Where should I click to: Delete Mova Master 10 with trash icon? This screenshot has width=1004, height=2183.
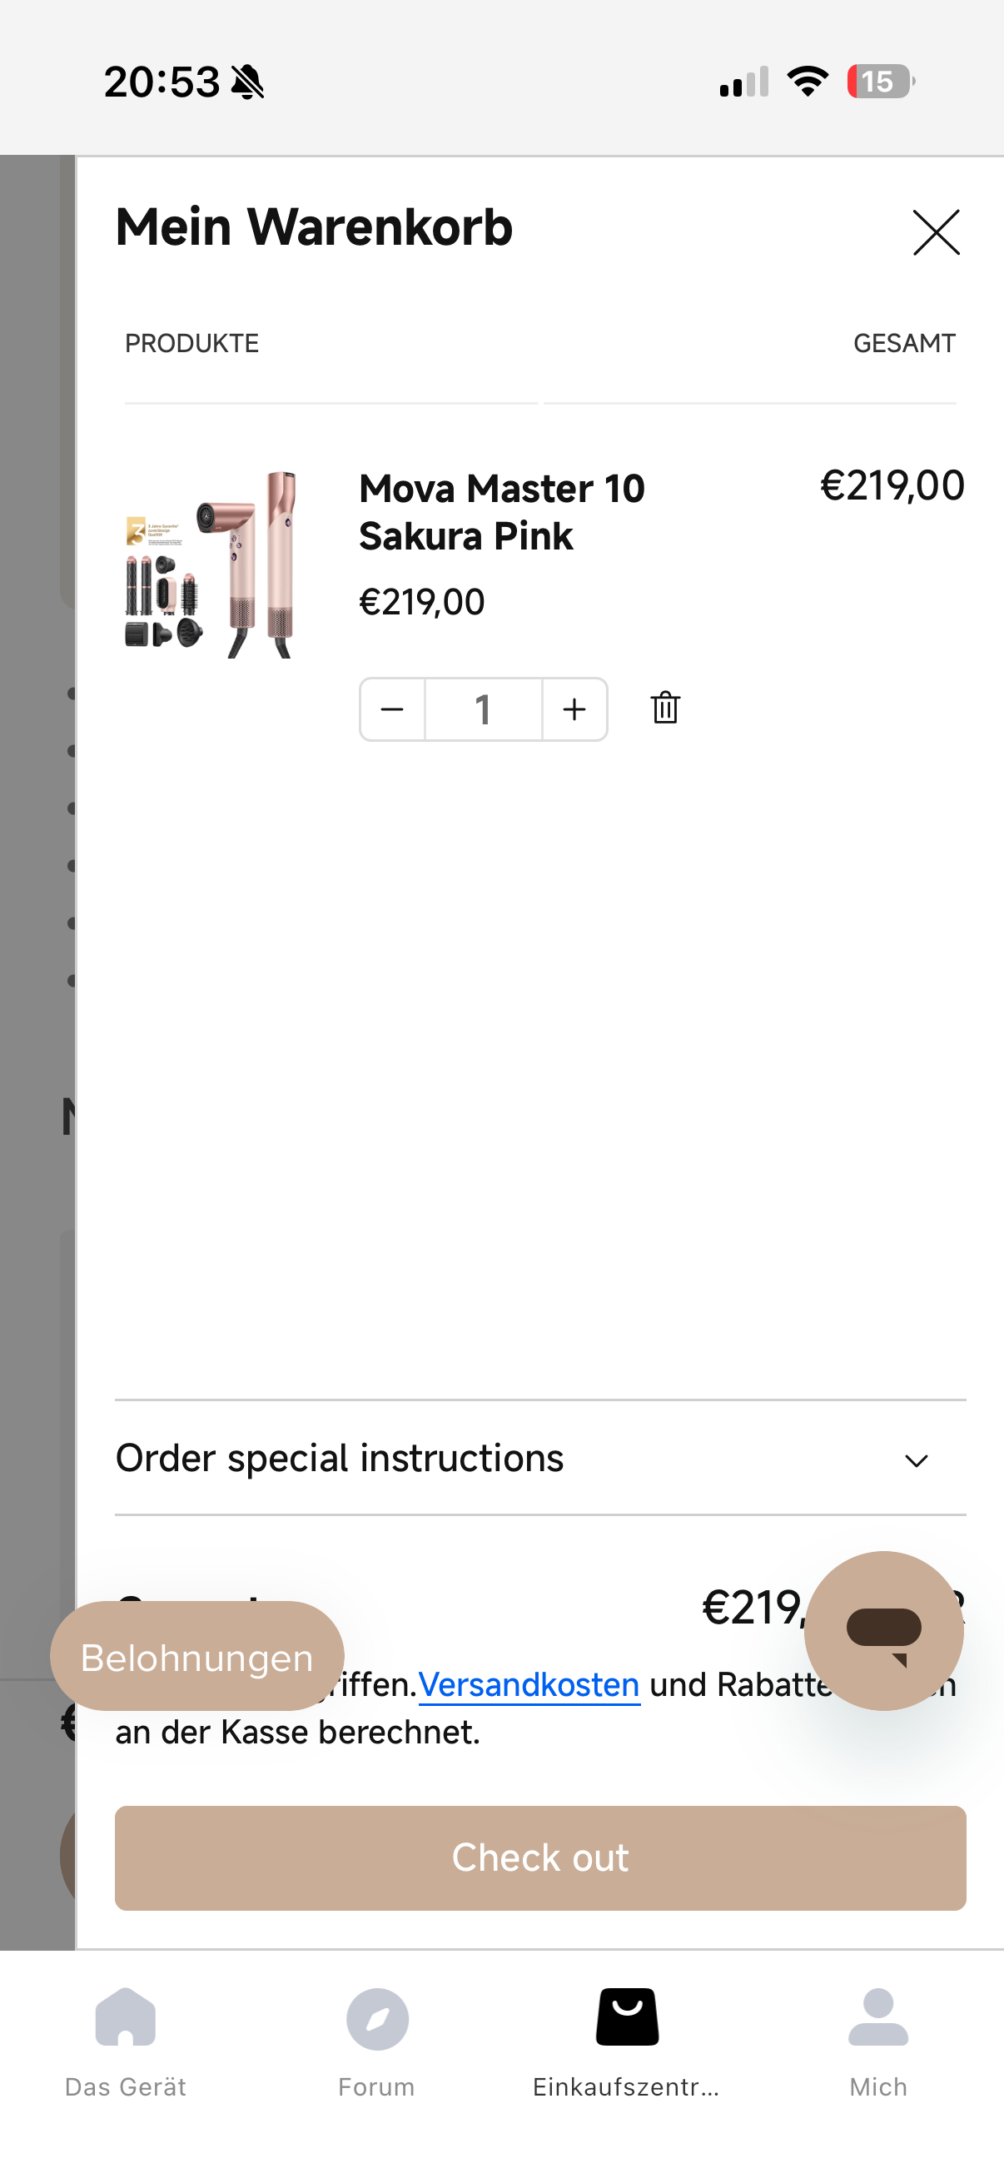665,708
